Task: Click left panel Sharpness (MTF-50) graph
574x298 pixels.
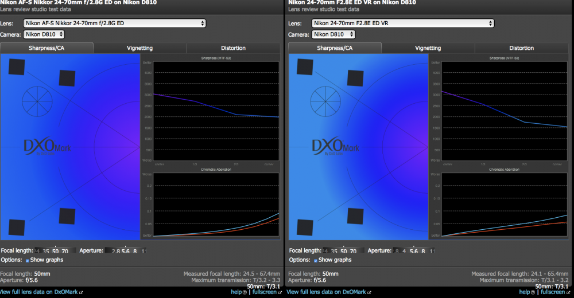Action: click(x=216, y=111)
